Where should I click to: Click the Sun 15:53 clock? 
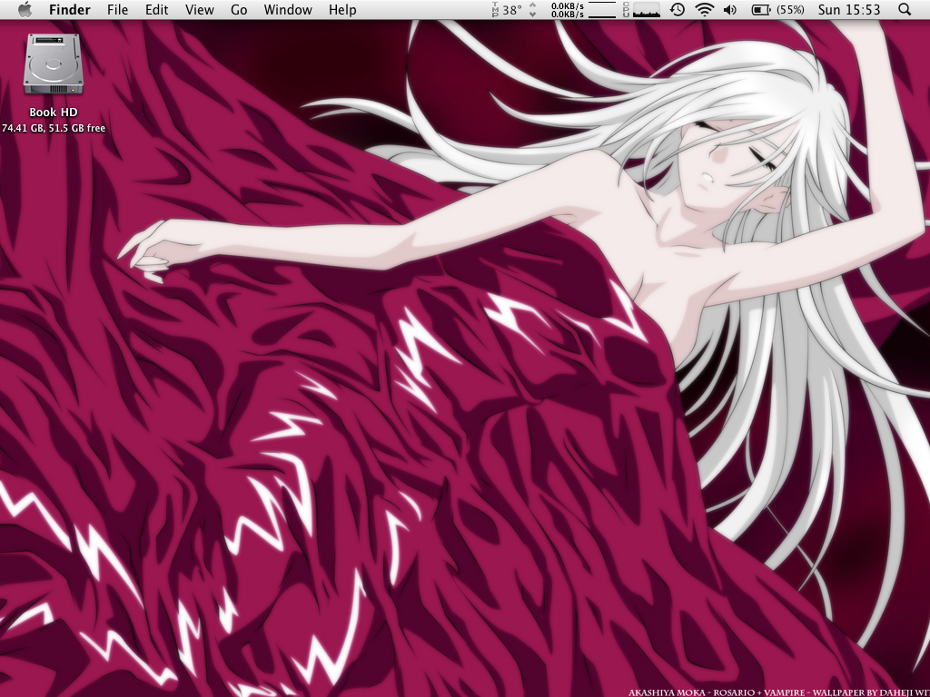849,9
